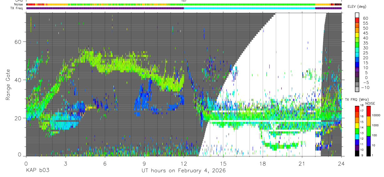Pick the black 1–10 swatch in NOISE colorbar
384x177 pixels.
[369, 151]
